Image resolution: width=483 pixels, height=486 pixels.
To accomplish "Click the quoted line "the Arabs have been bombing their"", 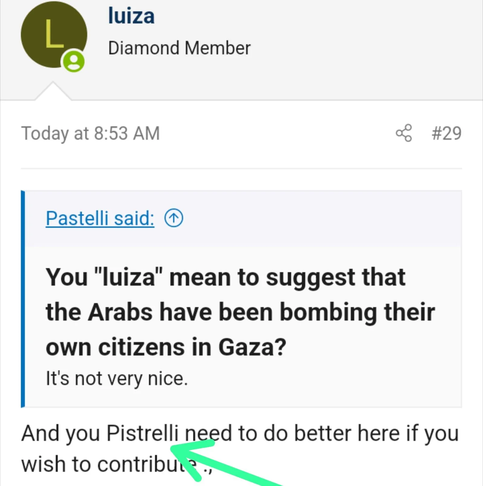I will click(x=240, y=312).
